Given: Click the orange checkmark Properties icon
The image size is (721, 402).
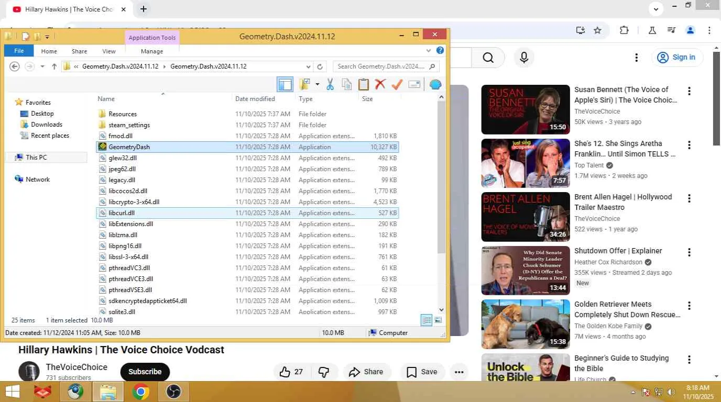Looking at the screenshot, I should click(x=397, y=84).
